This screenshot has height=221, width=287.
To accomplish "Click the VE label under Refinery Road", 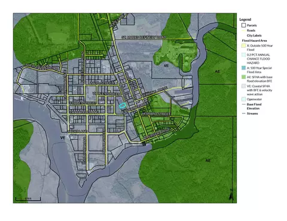I will pyautogui.click(x=166, y=66).
